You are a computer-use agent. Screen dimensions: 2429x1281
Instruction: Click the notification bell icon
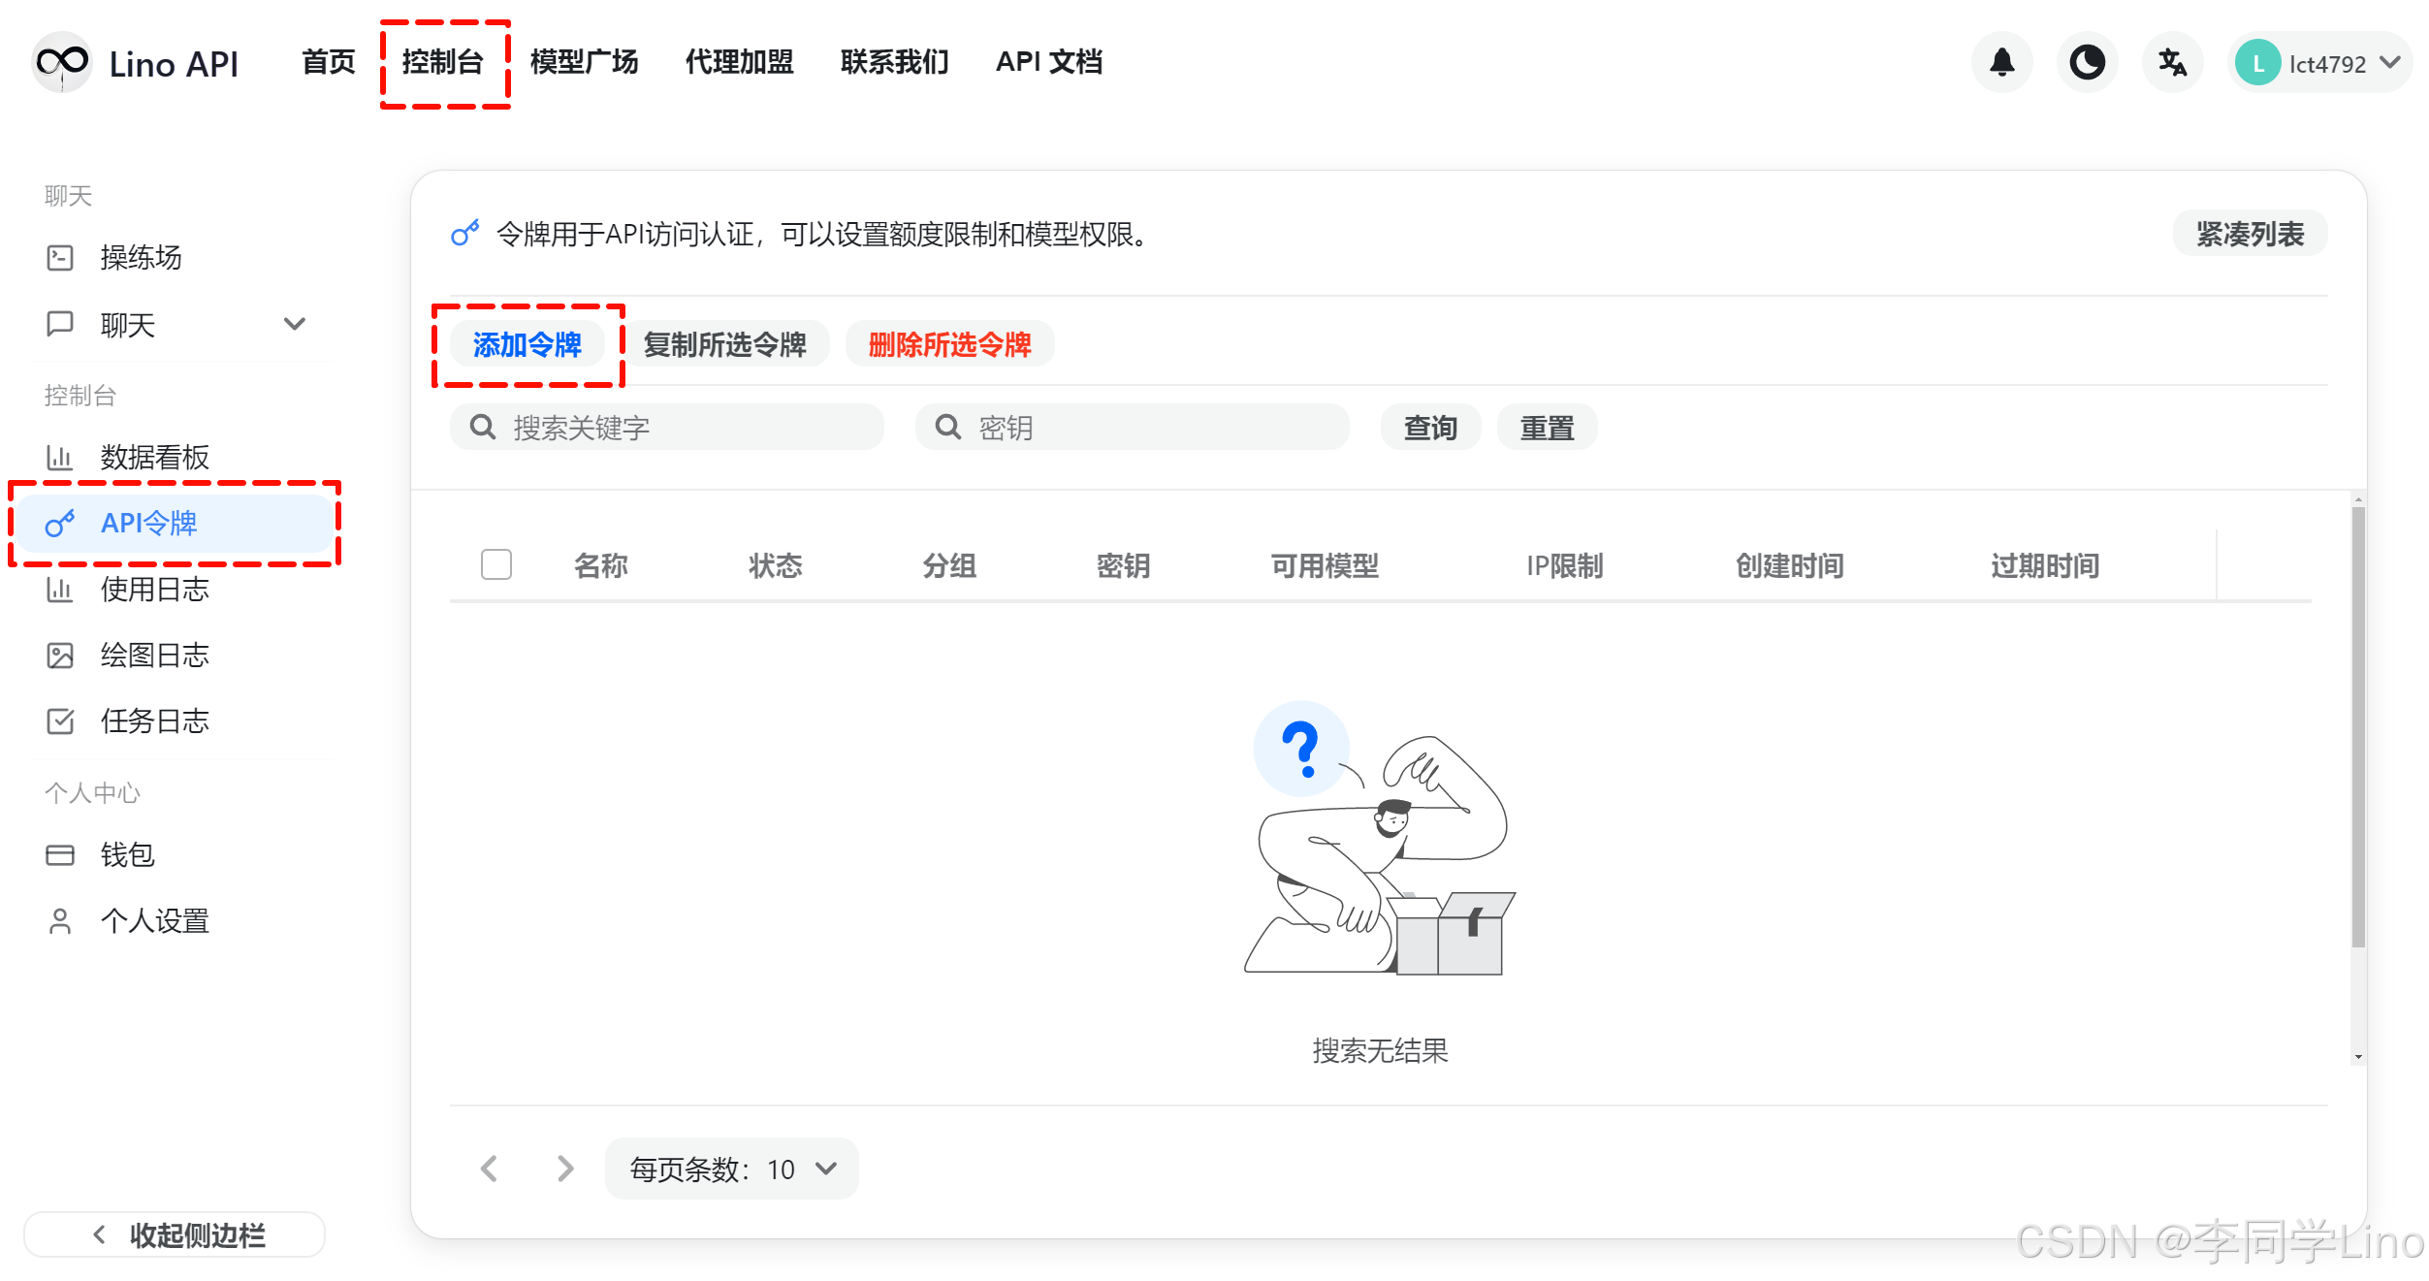2001,63
